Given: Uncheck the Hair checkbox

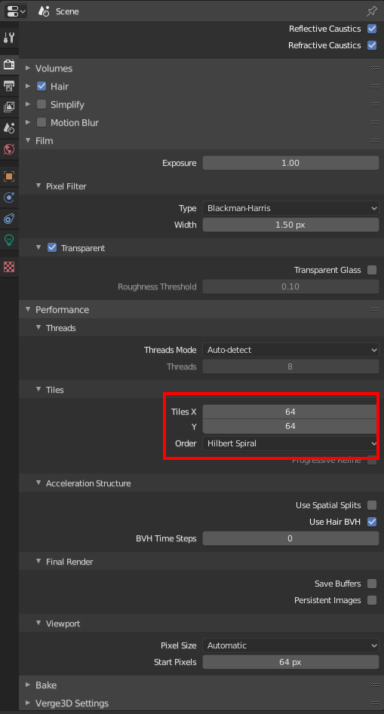Looking at the screenshot, I should [x=41, y=86].
